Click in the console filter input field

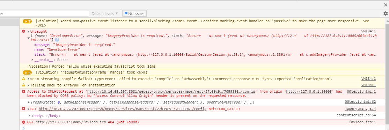44,13
